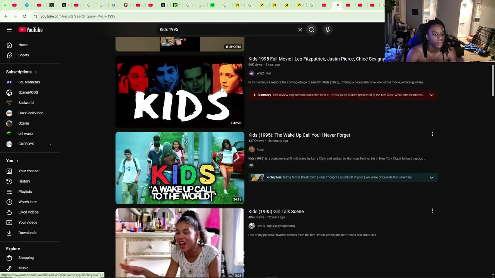Expand the You section chevron
The height and width of the screenshot is (278, 495).
(17, 161)
